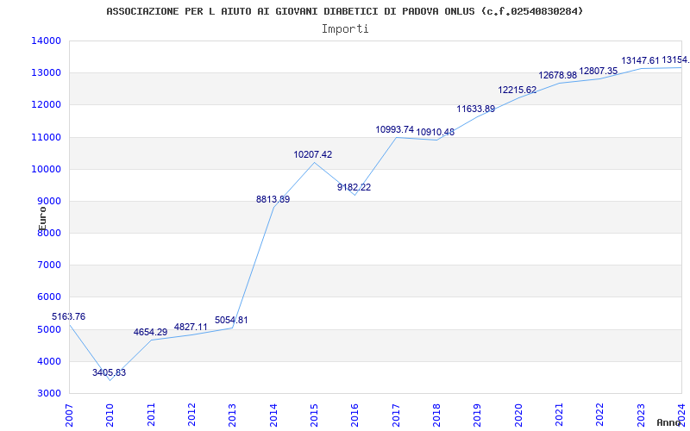Click the x-axis year 2020
Image resolution: width=690 pixels, height=431 pixels.
[518, 415]
